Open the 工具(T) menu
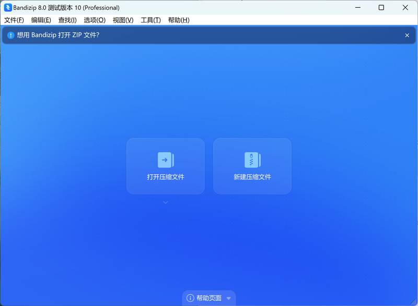The height and width of the screenshot is (306, 418). [x=150, y=20]
